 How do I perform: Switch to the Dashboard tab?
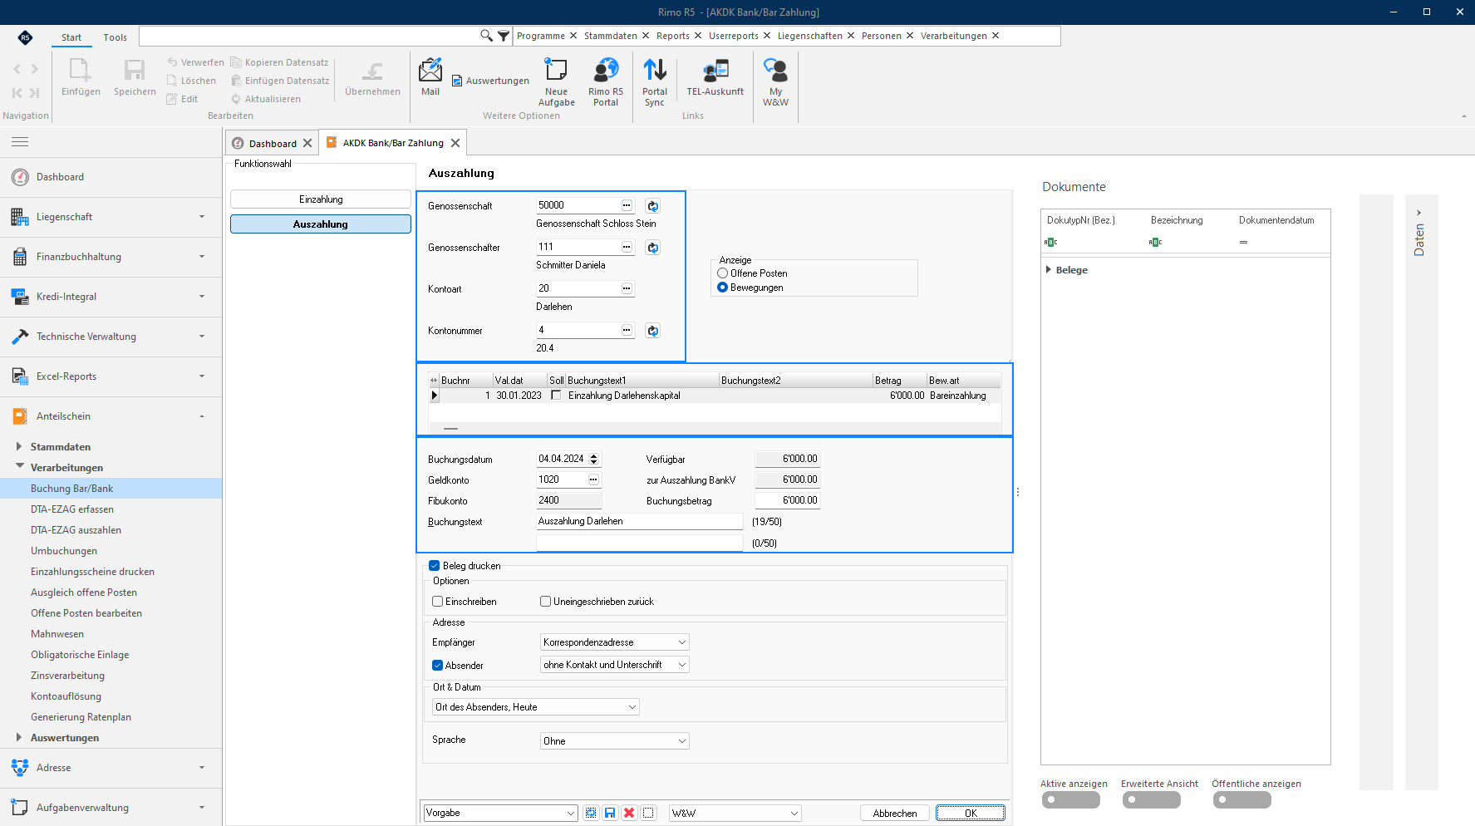273,144
